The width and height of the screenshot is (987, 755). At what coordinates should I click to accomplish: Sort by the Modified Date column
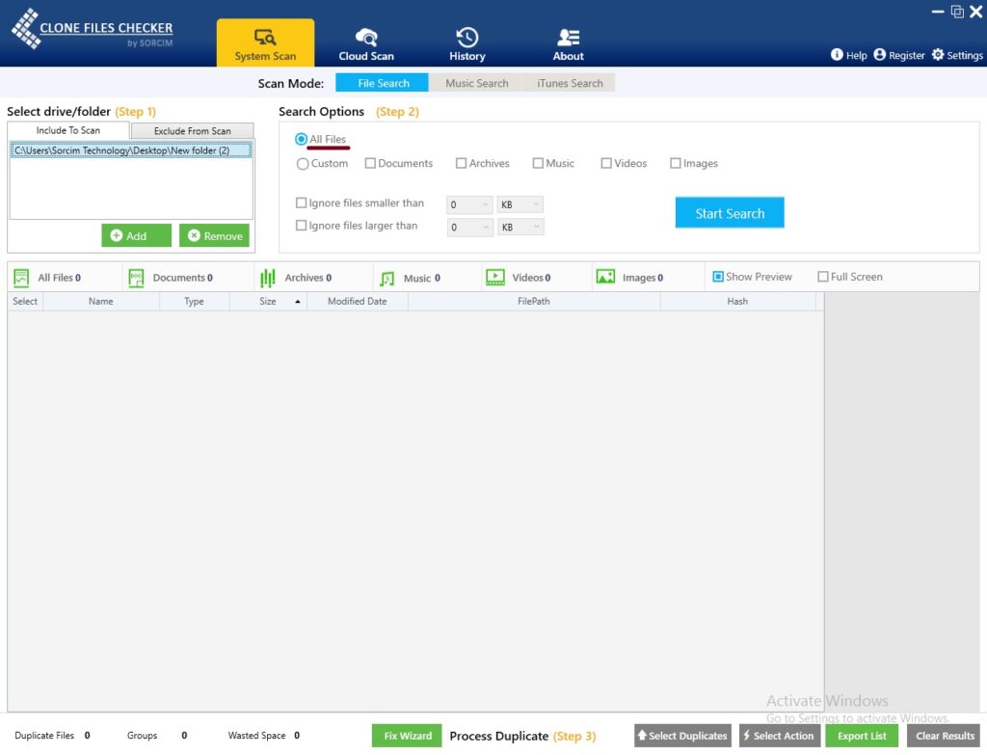click(357, 301)
